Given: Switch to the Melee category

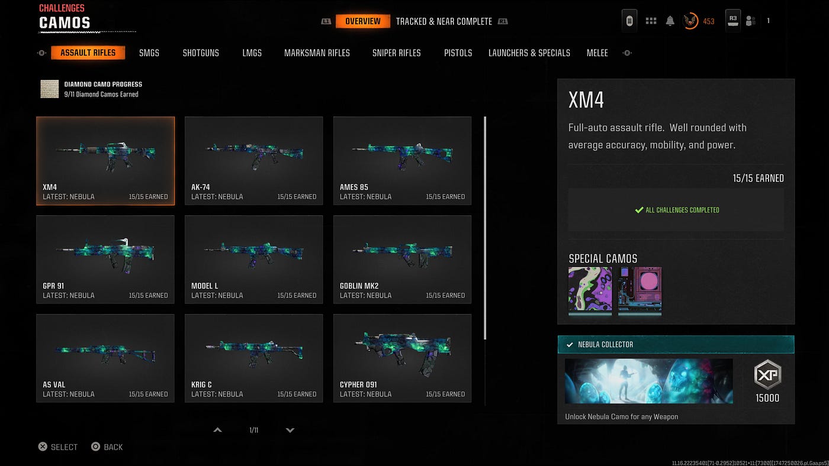Looking at the screenshot, I should pyautogui.click(x=597, y=53).
